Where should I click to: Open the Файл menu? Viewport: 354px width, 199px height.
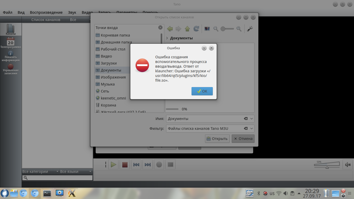coord(8,12)
